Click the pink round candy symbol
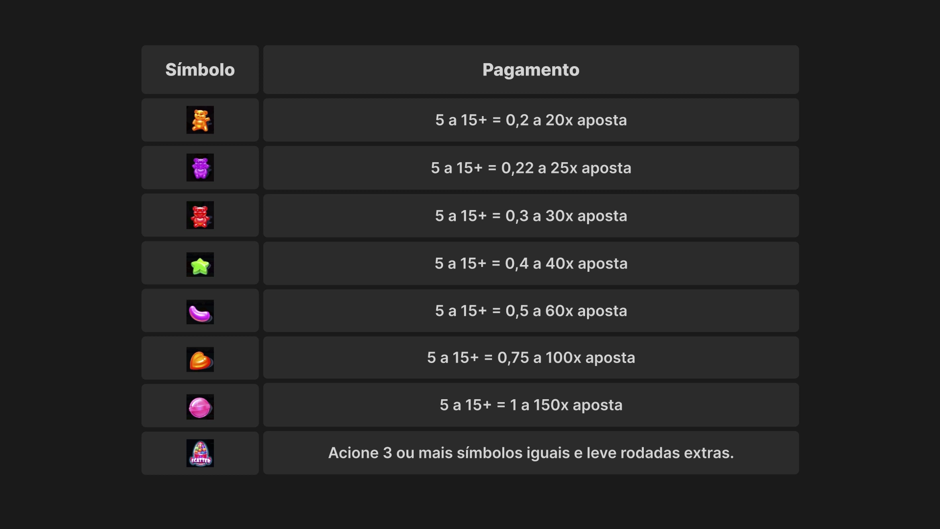The height and width of the screenshot is (529, 940). [200, 407]
